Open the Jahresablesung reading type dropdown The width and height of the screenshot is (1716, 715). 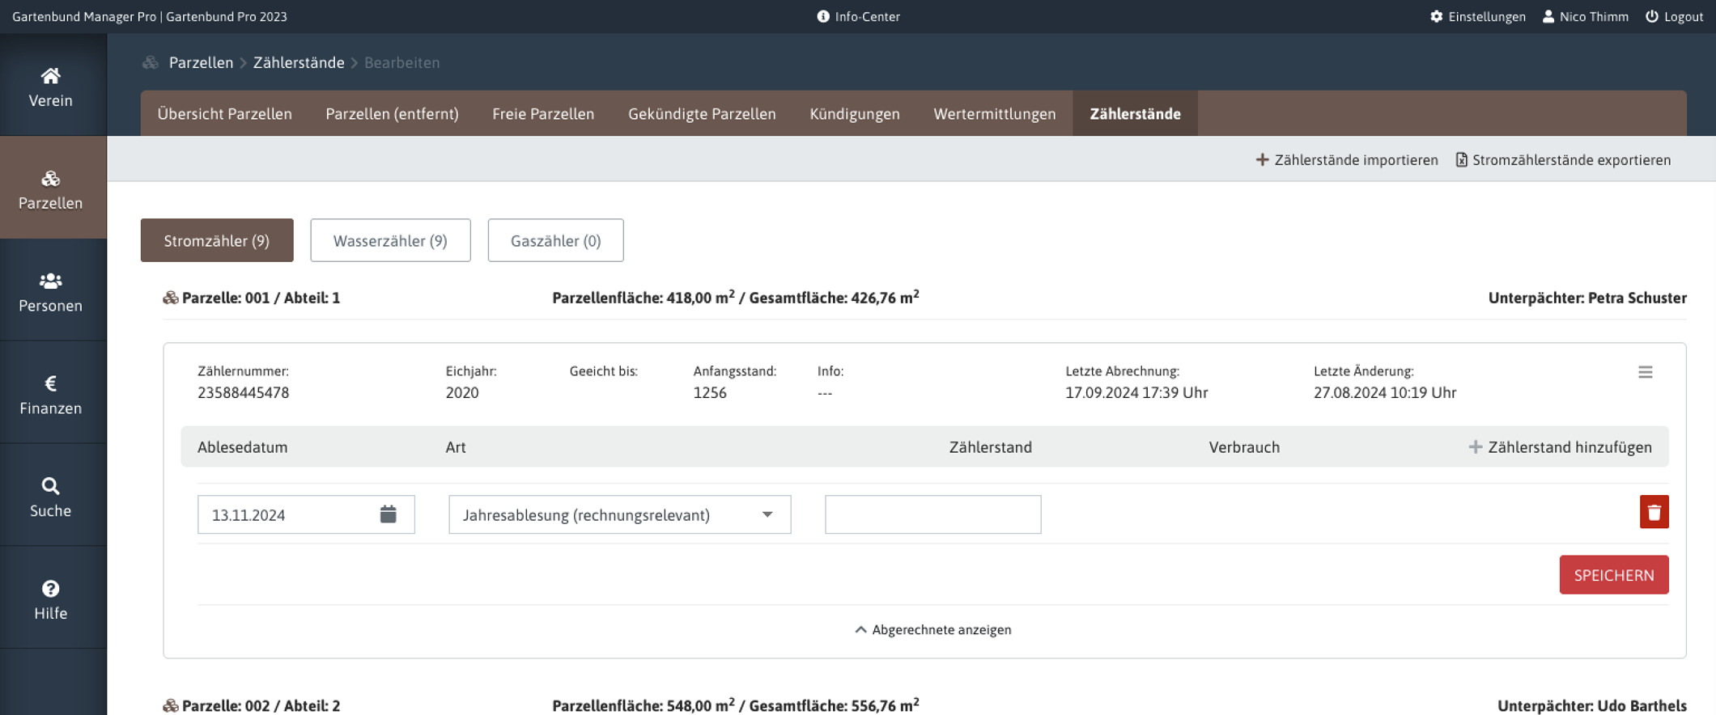(619, 515)
